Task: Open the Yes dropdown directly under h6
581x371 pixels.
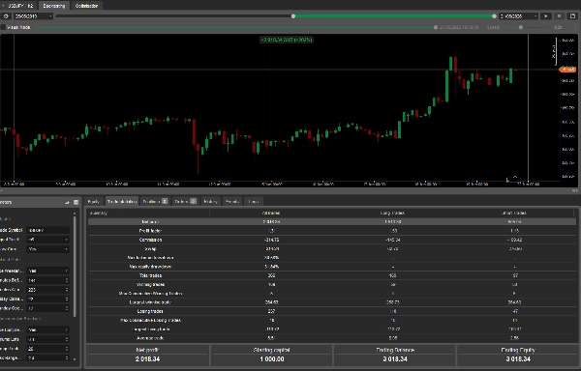Action: tap(47, 249)
